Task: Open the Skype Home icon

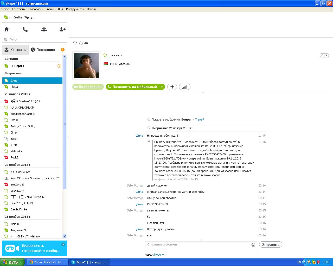Action: tap(7, 29)
